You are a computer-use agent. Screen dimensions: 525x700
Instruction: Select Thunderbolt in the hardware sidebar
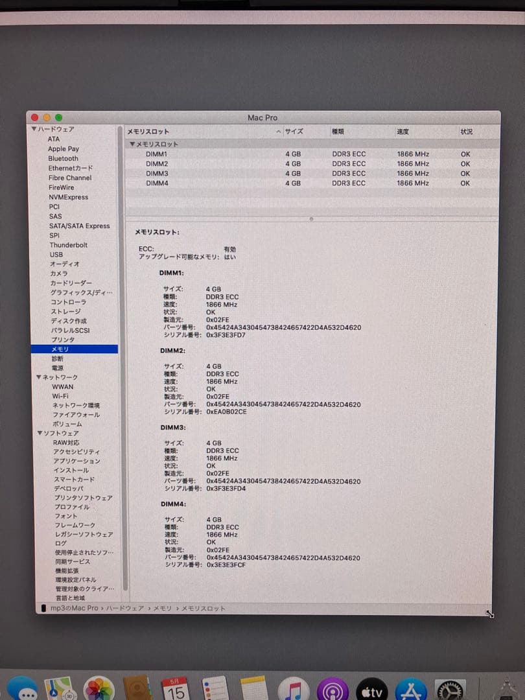click(67, 245)
